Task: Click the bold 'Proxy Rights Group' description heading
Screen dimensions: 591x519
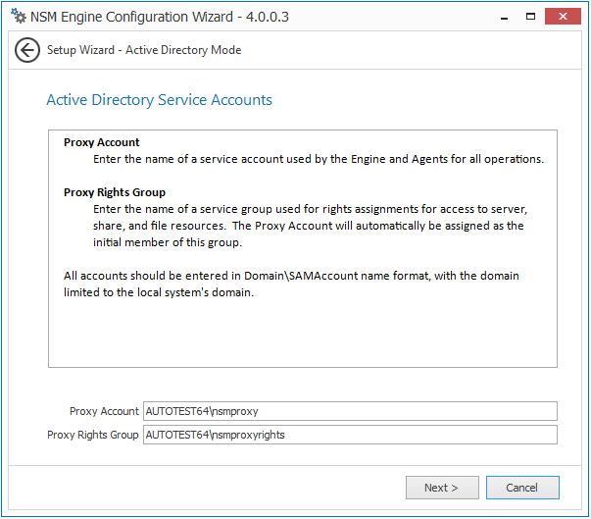Action: pos(115,192)
